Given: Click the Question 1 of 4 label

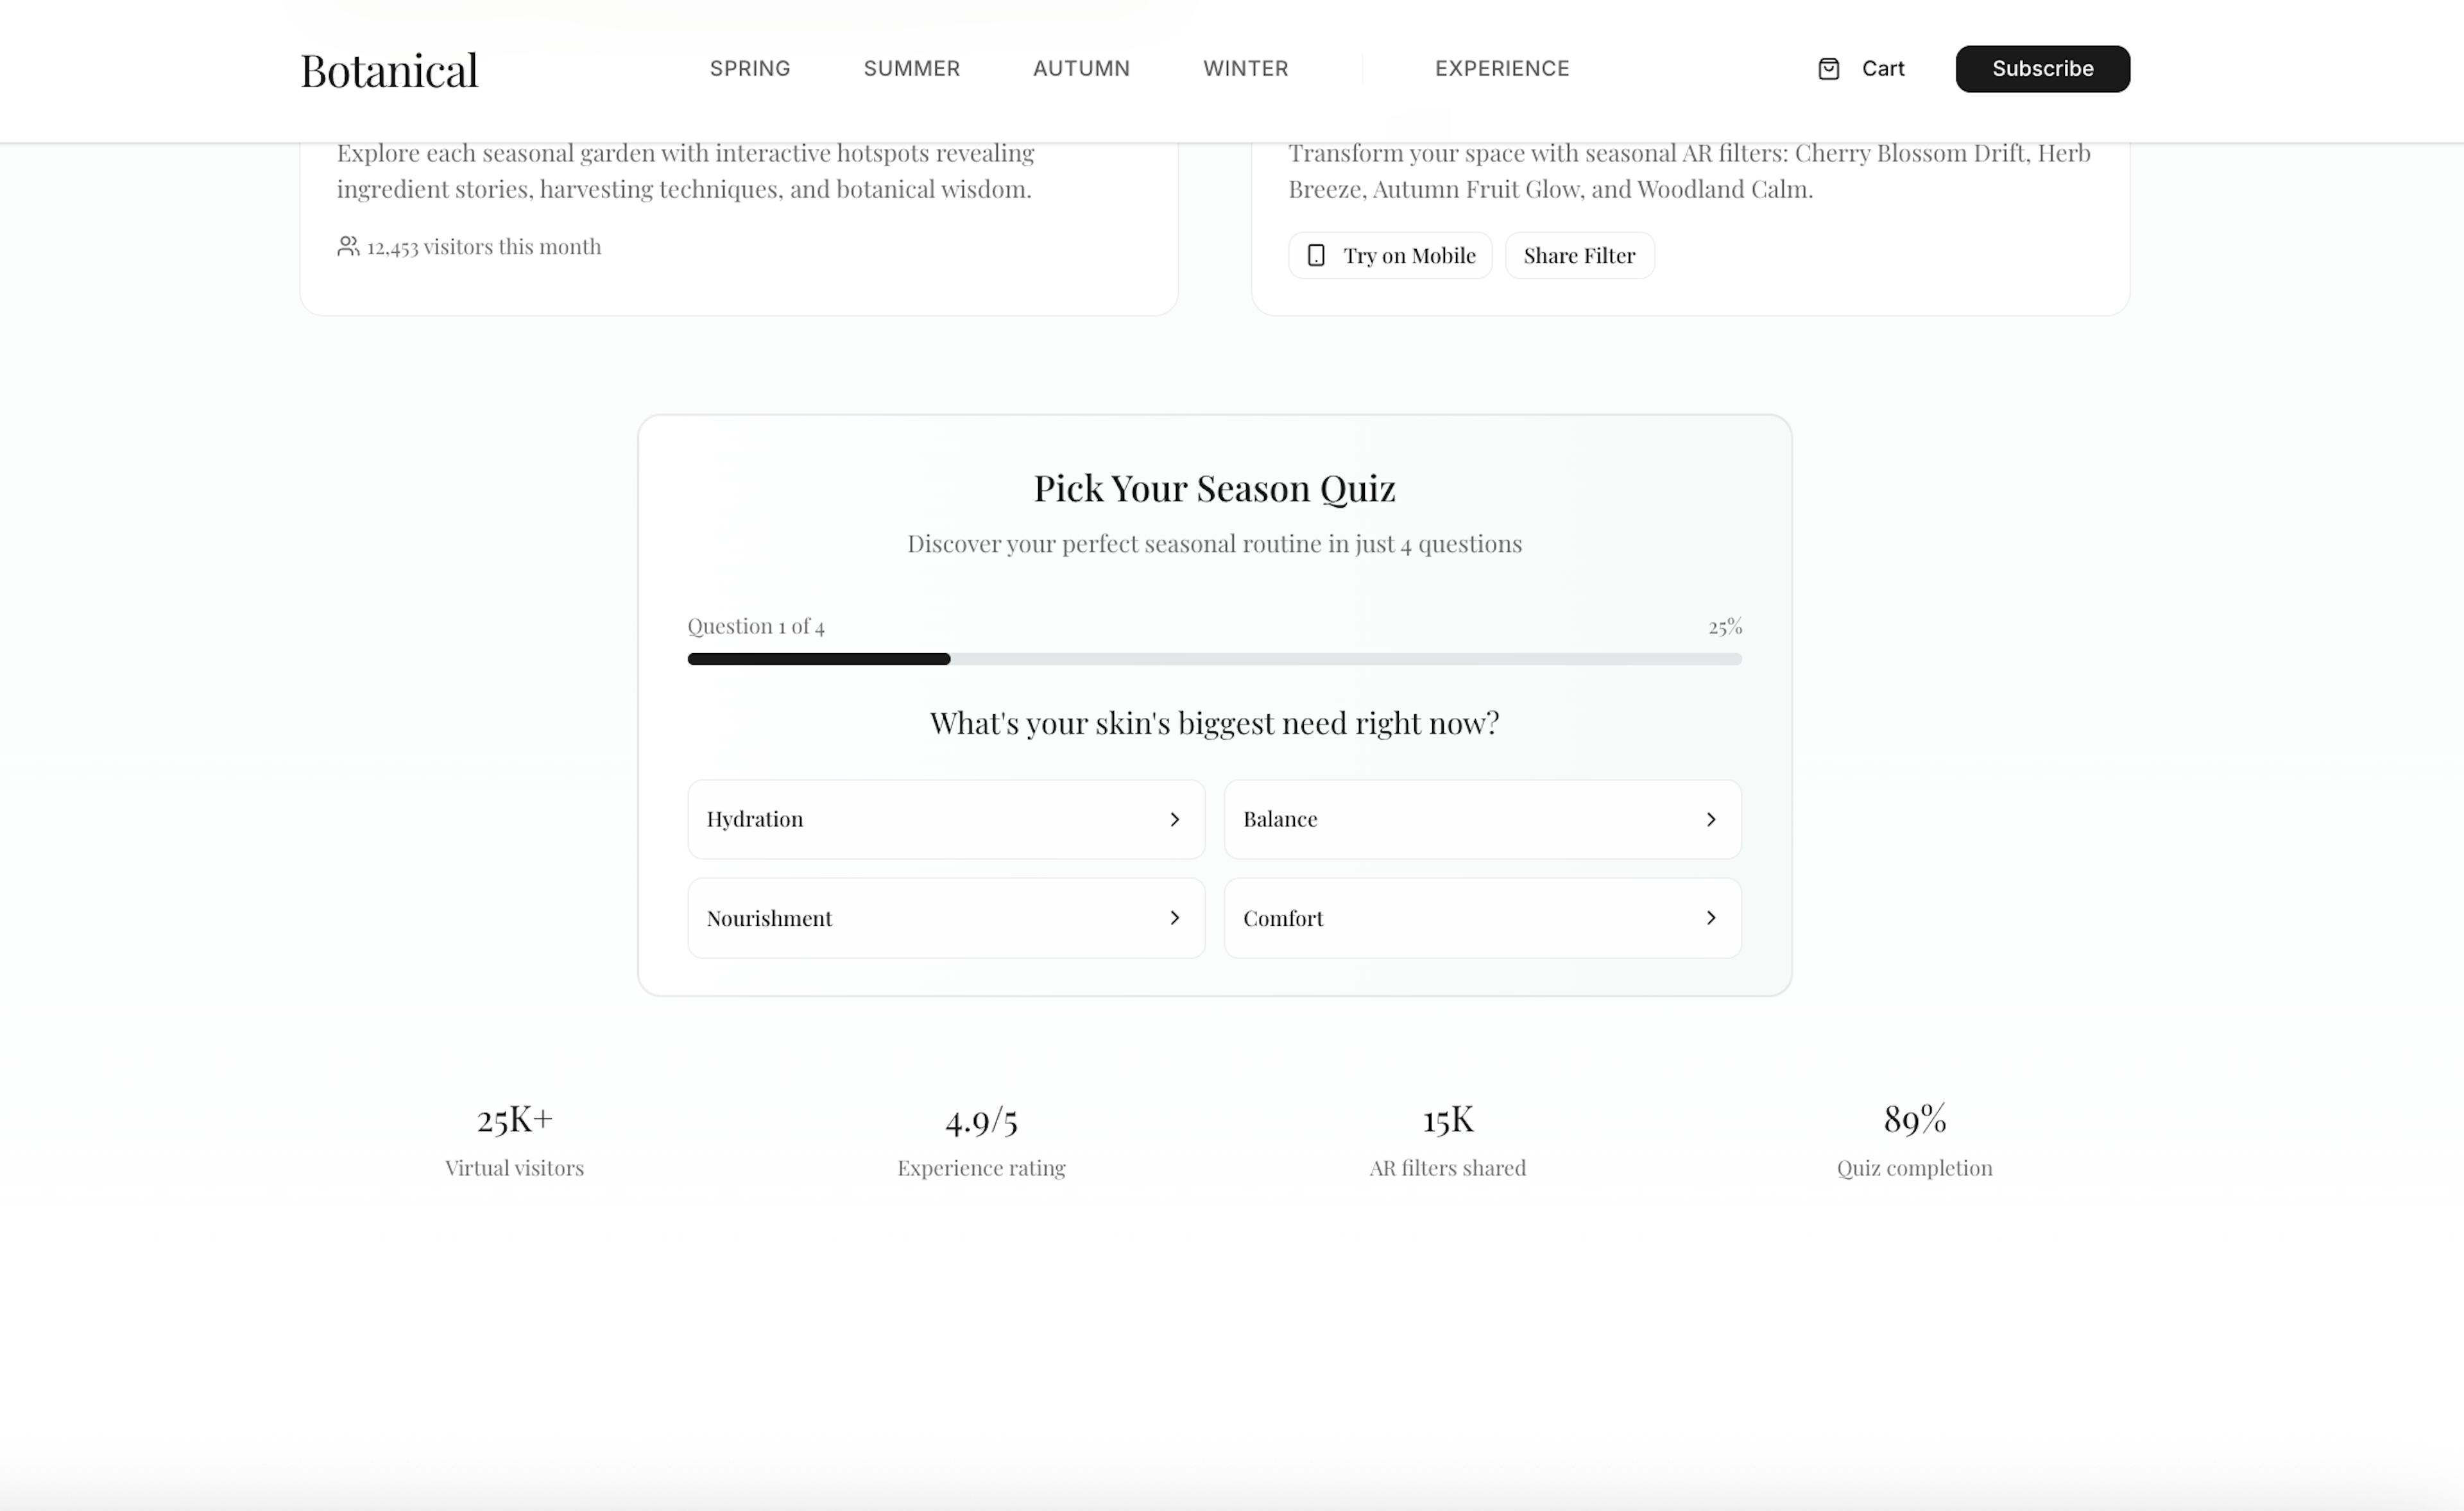Looking at the screenshot, I should (x=756, y=627).
